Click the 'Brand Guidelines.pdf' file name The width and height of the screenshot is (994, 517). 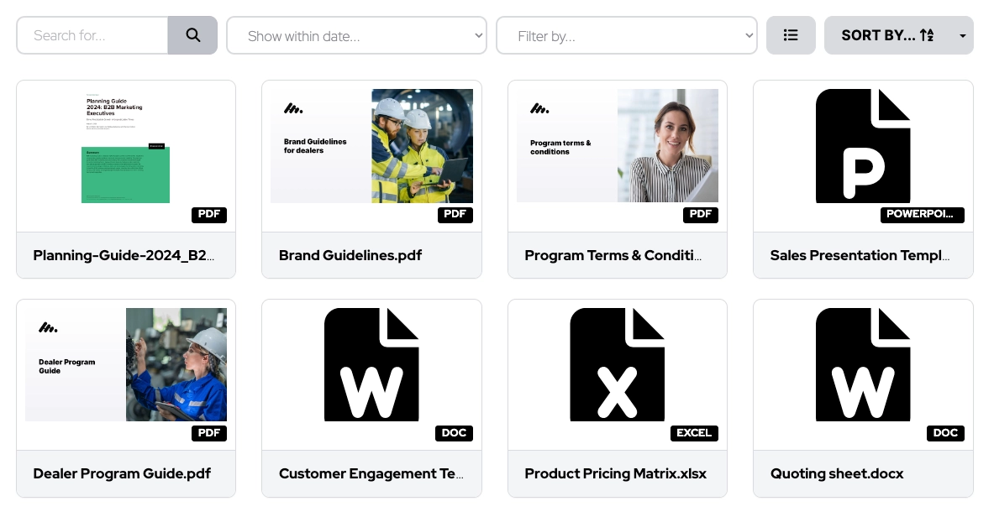tap(350, 255)
